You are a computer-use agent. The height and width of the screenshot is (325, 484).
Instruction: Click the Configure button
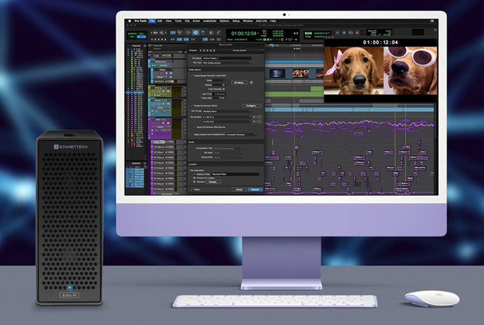(252, 106)
